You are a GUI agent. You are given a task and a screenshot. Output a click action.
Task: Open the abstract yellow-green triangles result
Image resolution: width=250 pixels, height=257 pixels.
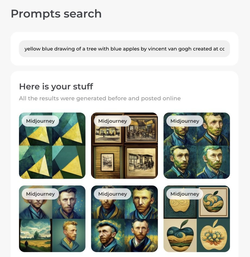pyautogui.click(x=52, y=146)
